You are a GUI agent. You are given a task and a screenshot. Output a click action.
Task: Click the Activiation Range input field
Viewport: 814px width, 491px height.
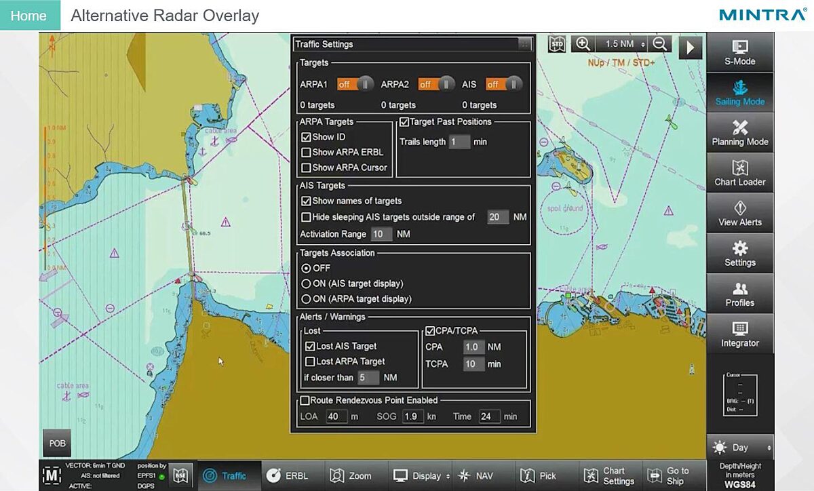[x=381, y=234]
